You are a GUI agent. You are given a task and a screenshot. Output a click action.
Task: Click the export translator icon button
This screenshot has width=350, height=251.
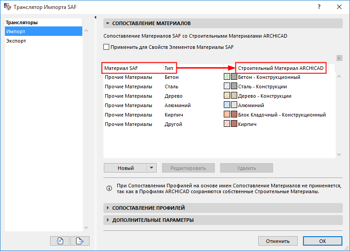pos(80,241)
